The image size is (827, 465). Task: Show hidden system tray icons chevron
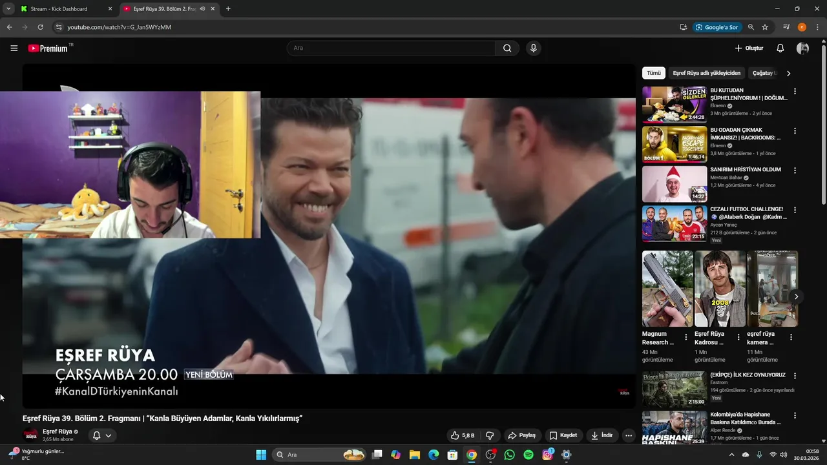pos(731,455)
